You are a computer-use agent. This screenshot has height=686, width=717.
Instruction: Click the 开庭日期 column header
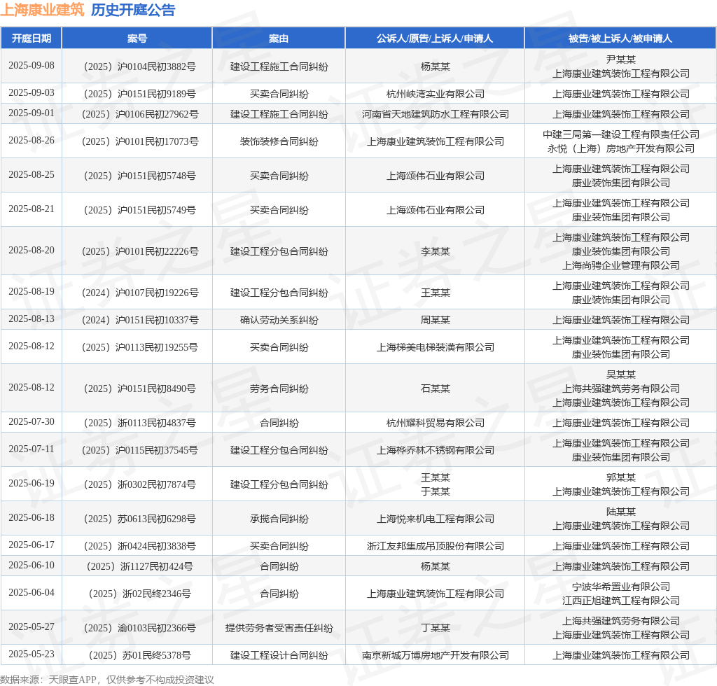click(x=31, y=38)
